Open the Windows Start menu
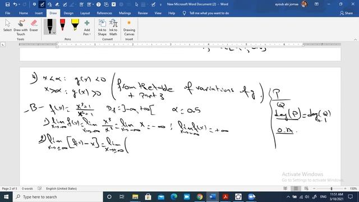Viewport: 359px width, 202px height. point(6,197)
